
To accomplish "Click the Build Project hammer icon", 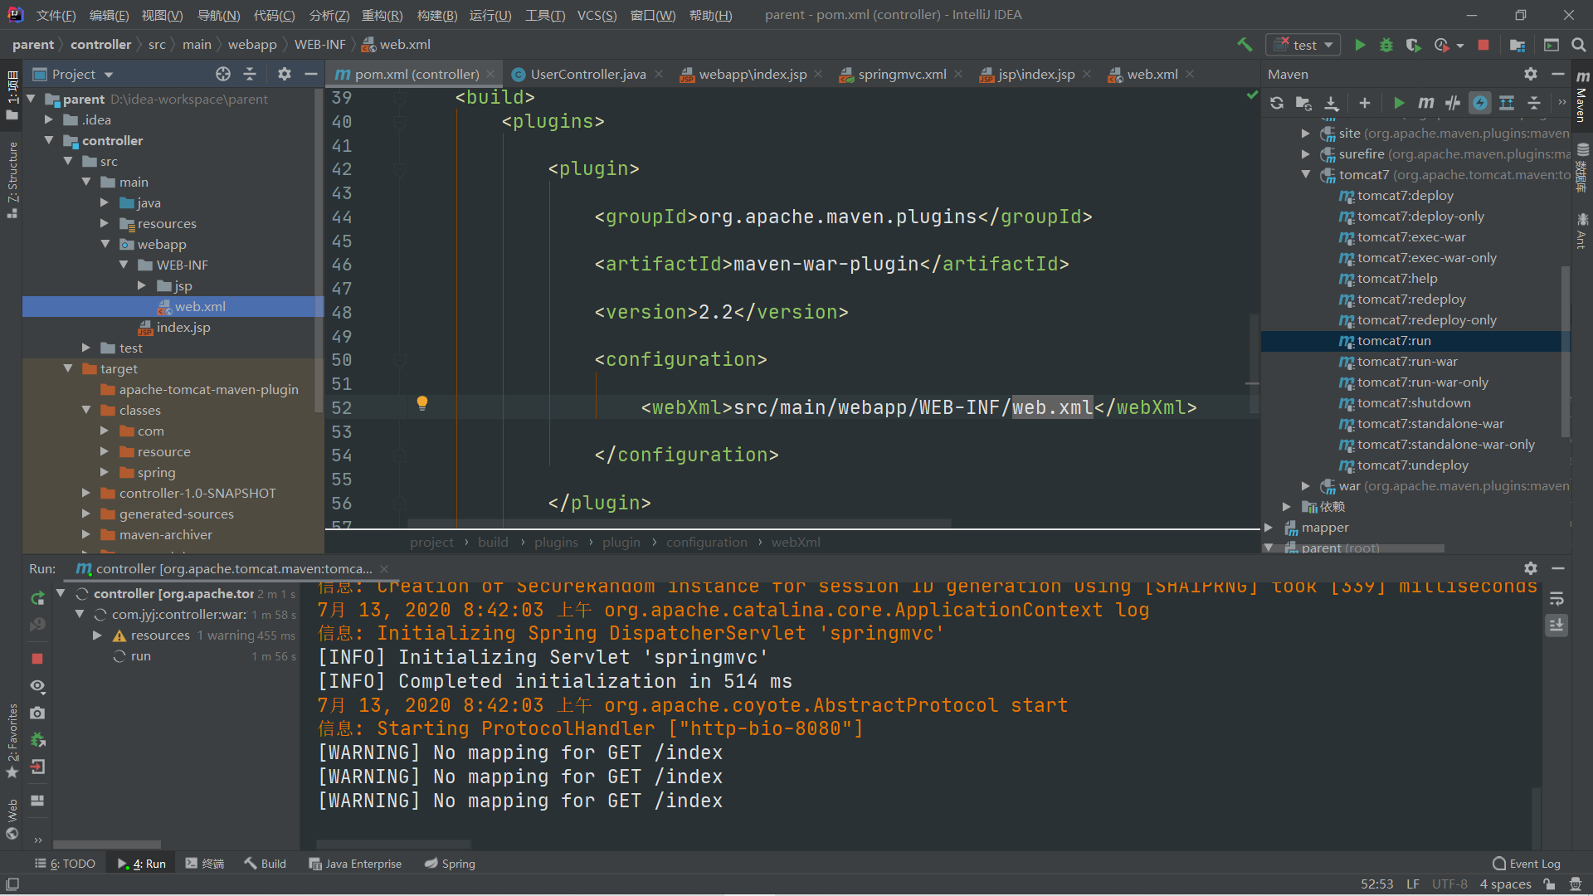I will (x=1245, y=45).
